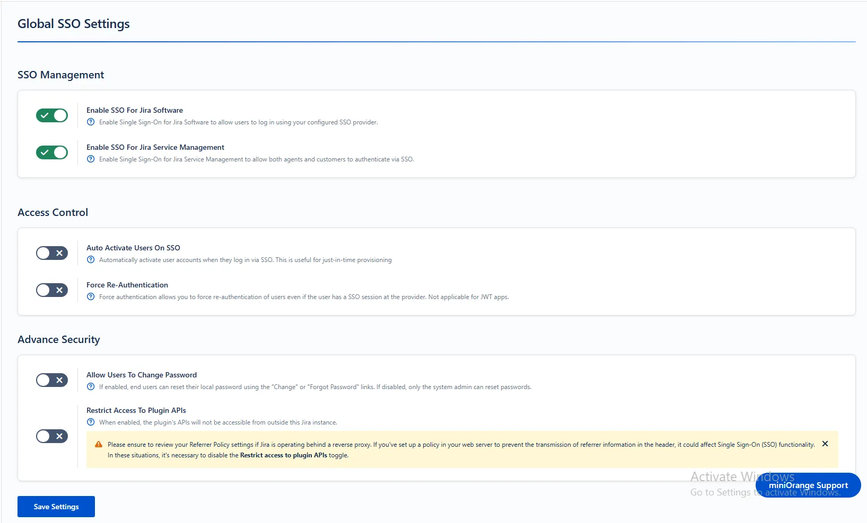Click Restrict Access To Plugin APIs label
The width and height of the screenshot is (867, 523).
136,410
